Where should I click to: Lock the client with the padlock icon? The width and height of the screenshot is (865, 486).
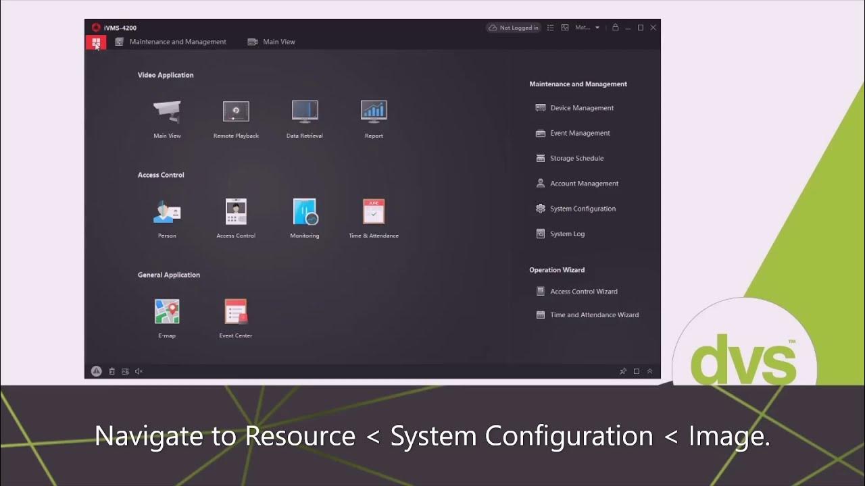(615, 28)
